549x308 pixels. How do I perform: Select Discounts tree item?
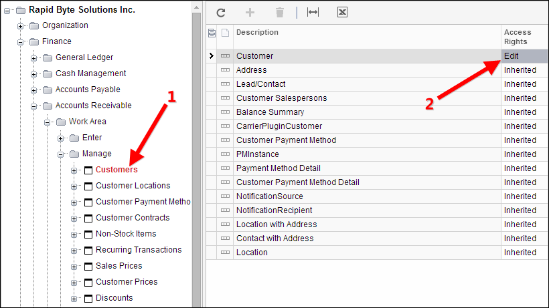click(x=114, y=298)
